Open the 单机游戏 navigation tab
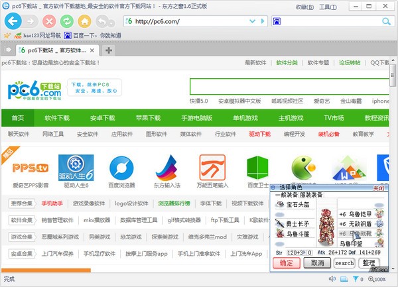The width and height of the screenshot is (398, 287). (245, 118)
